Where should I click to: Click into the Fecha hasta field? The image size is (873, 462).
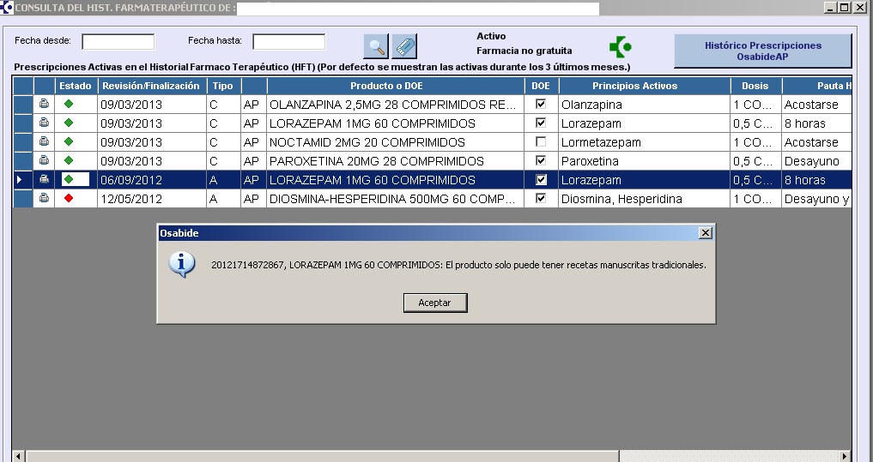click(x=288, y=41)
